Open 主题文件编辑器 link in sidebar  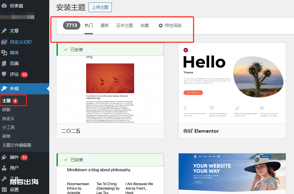(17, 145)
